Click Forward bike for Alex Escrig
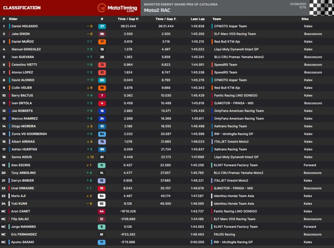 tap(310, 165)
